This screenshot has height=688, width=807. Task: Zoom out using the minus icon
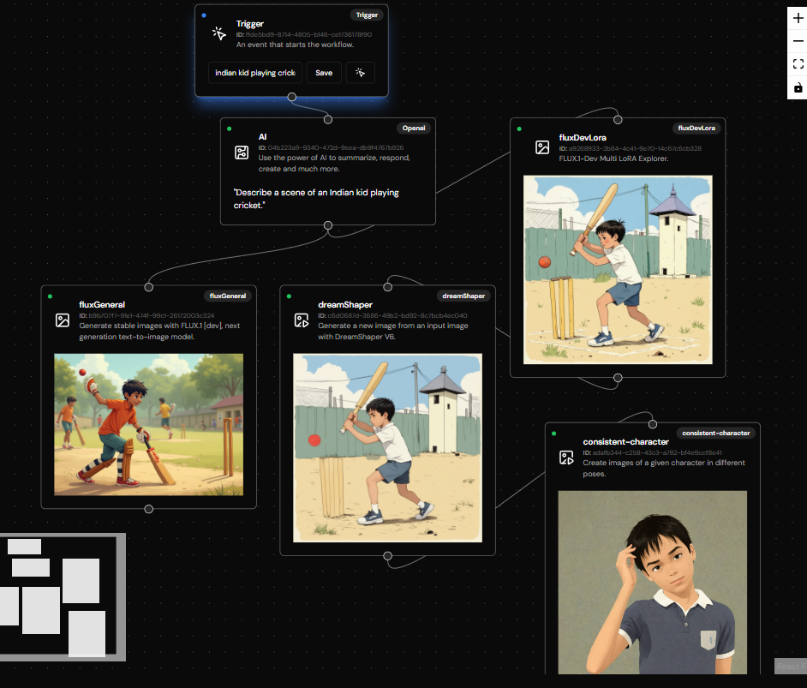[798, 39]
